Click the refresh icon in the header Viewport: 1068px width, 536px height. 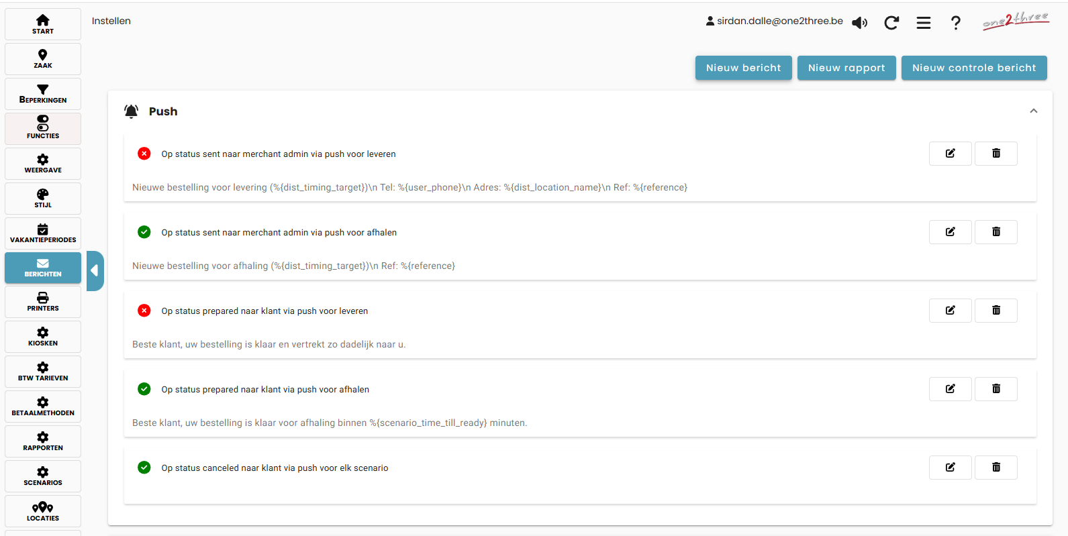point(891,23)
